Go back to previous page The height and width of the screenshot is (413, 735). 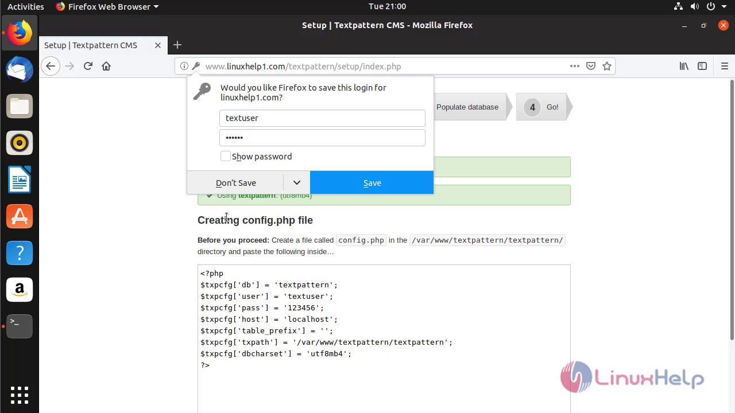point(51,66)
